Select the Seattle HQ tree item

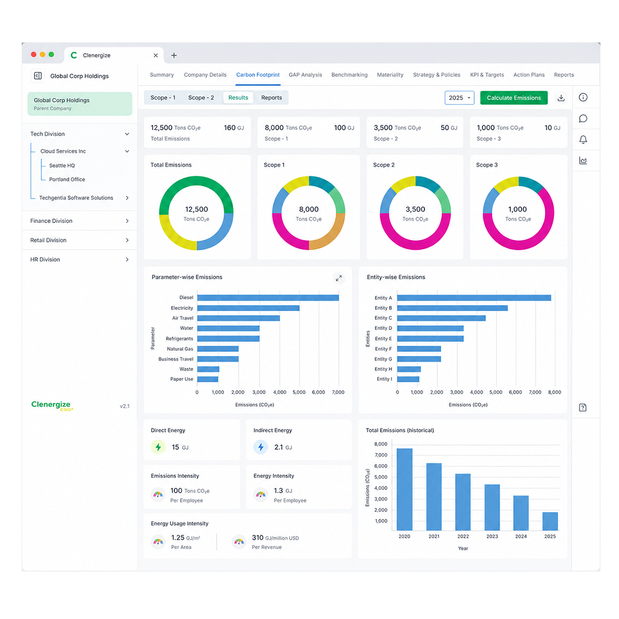[62, 166]
